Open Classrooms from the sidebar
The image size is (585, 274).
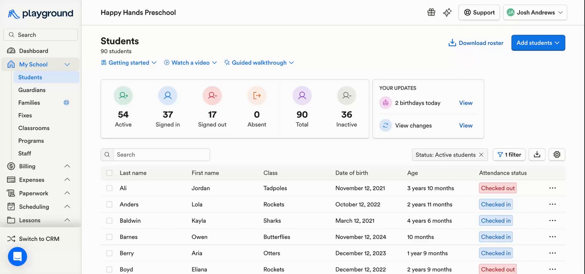34,128
